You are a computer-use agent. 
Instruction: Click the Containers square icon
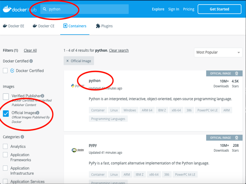[65, 26]
